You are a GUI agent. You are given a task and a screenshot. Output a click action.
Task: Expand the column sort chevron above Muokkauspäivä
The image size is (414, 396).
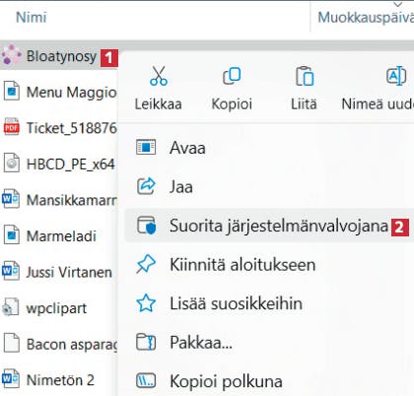coord(398,4)
